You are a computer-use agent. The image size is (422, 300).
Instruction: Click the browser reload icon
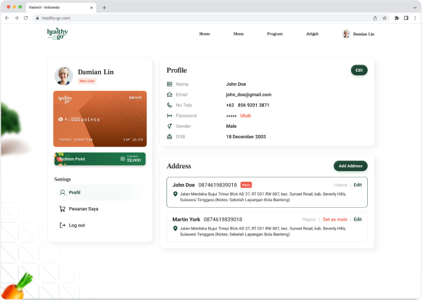26,18
